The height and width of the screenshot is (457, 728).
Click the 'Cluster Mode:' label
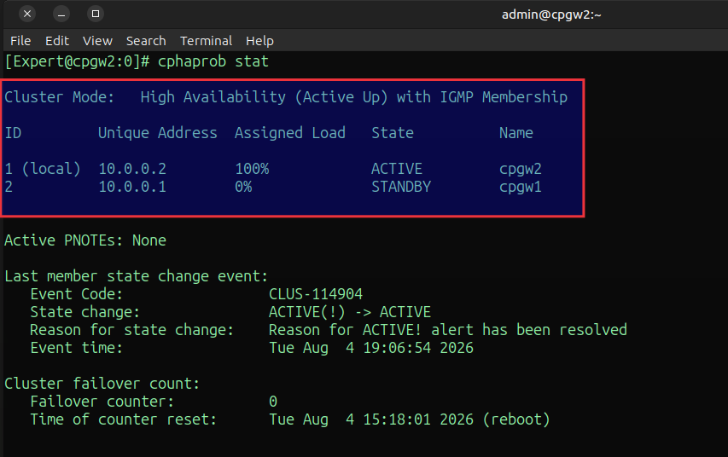(59, 97)
